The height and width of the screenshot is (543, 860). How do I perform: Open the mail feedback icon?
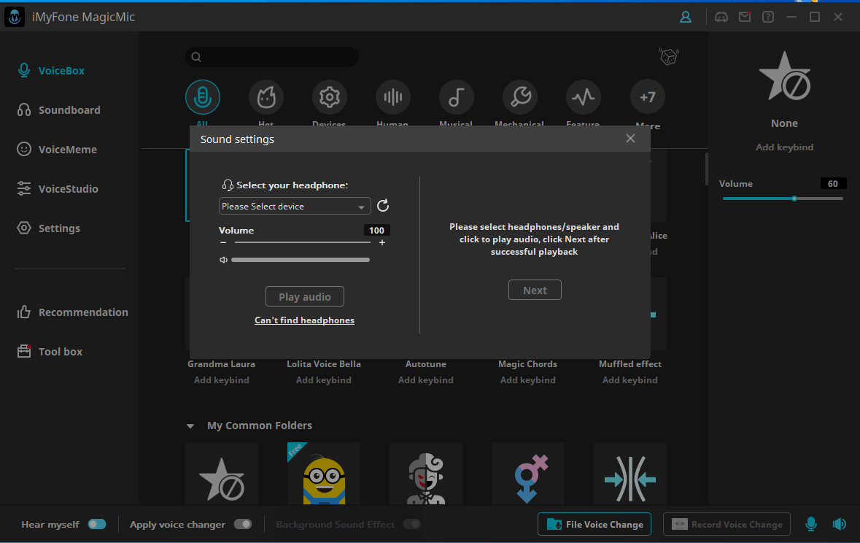tap(745, 17)
